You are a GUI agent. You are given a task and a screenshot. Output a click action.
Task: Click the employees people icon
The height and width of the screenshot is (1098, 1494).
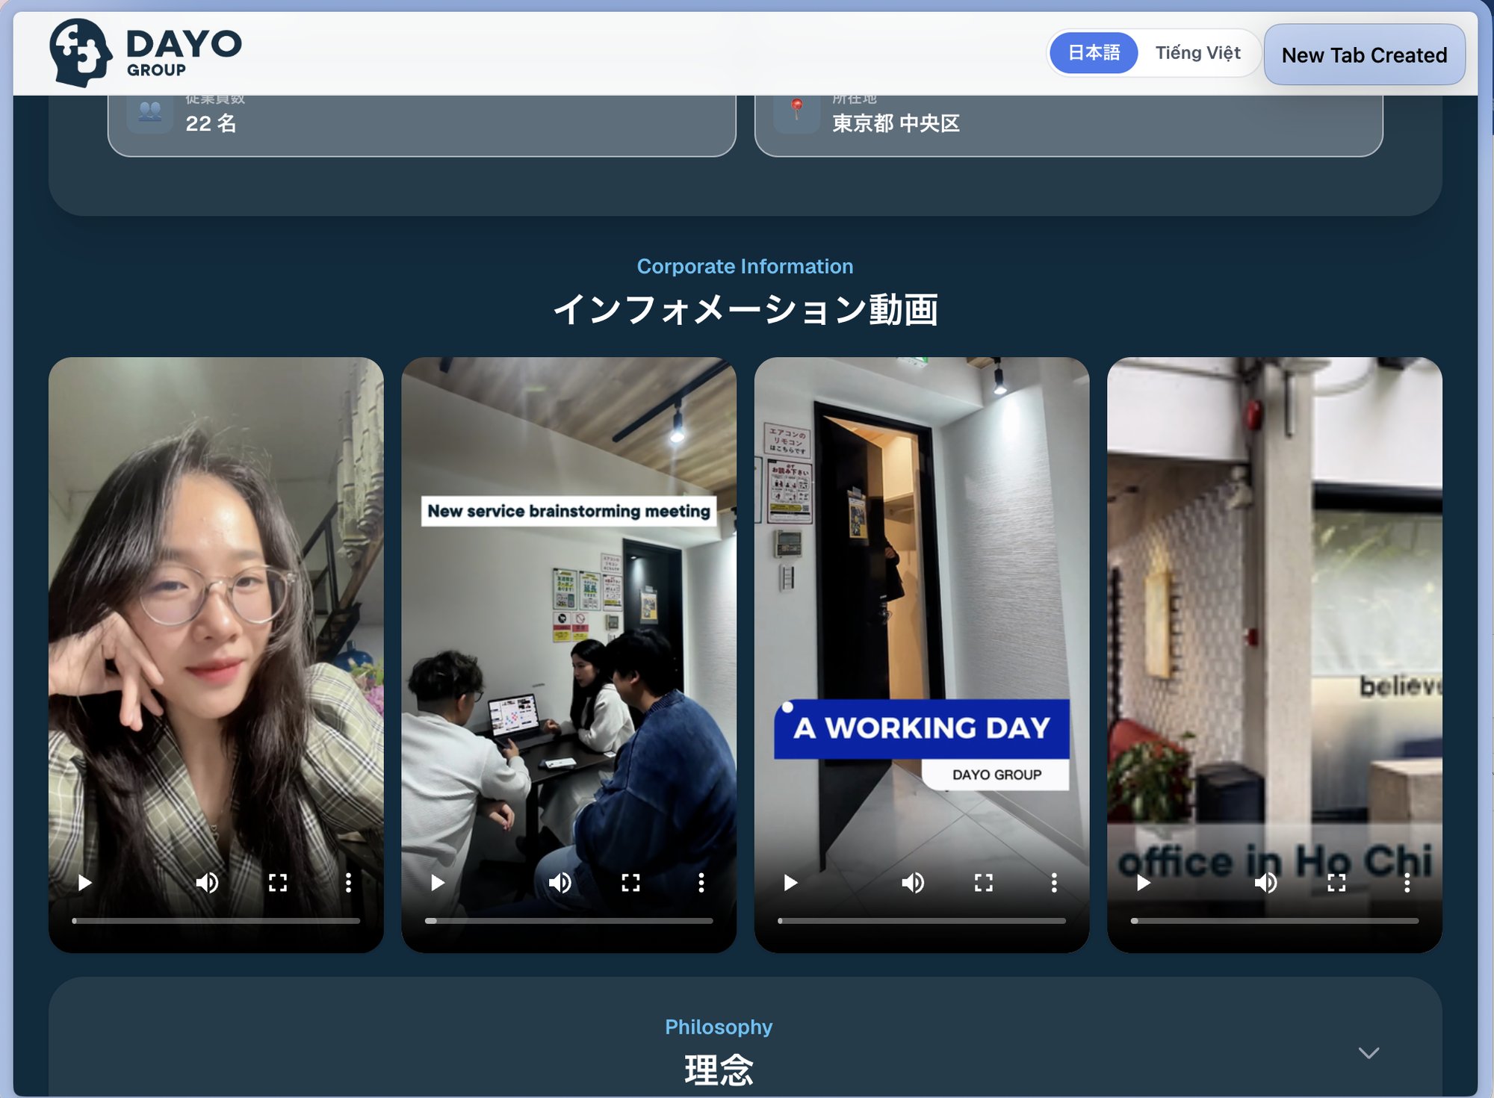pyautogui.click(x=149, y=111)
